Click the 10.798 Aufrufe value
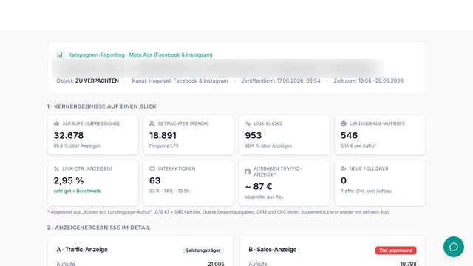Image resolution: width=473 pixels, height=266 pixels. [408, 264]
